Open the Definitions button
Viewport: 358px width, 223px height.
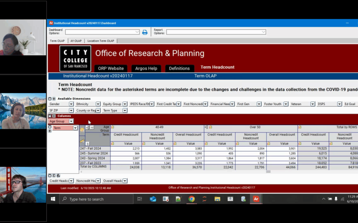click(x=179, y=68)
